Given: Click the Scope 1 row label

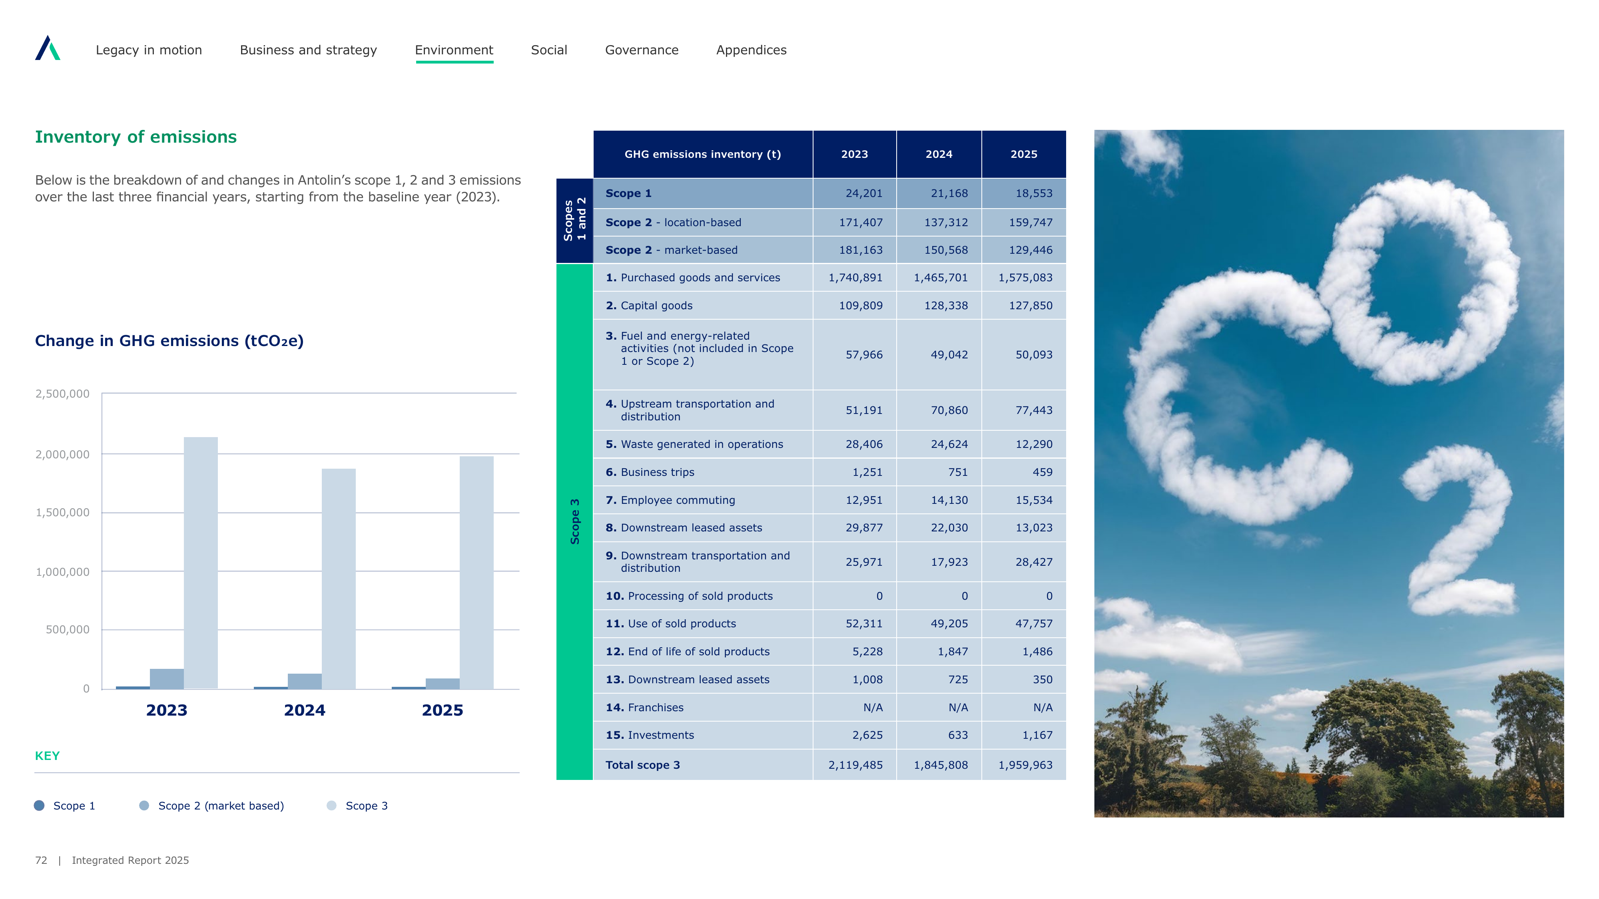Looking at the screenshot, I should (629, 193).
